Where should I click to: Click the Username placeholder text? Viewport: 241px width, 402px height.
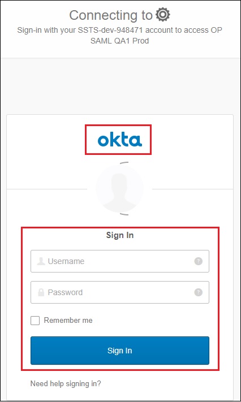66,261
